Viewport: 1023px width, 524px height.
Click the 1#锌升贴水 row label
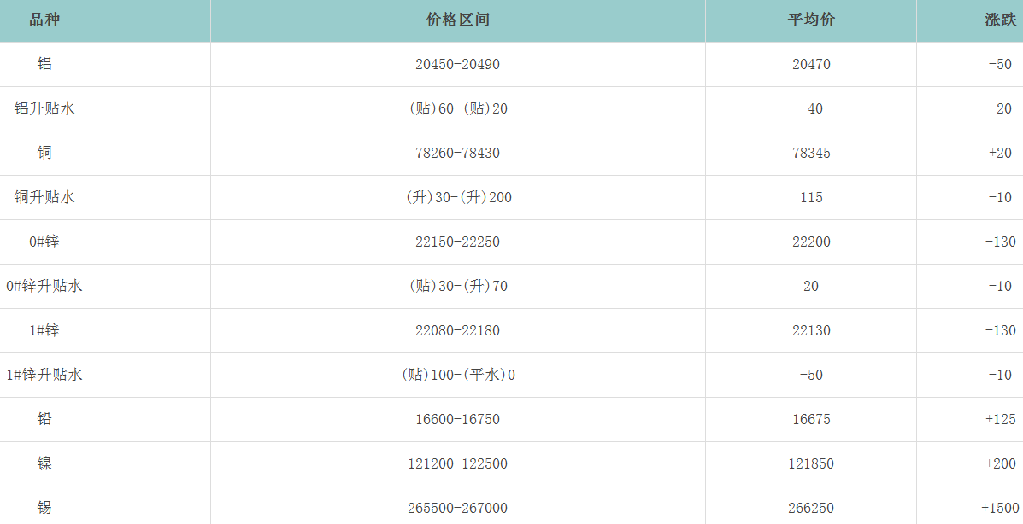[44, 375]
